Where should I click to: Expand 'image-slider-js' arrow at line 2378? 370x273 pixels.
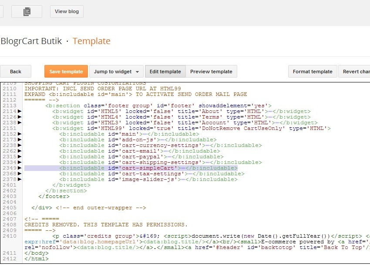coord(20,179)
